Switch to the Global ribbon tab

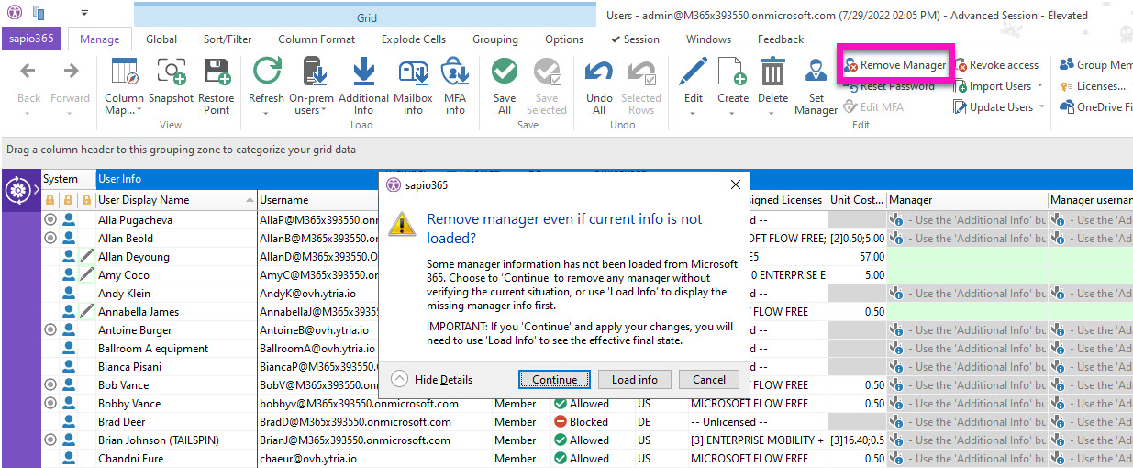pyautogui.click(x=161, y=39)
